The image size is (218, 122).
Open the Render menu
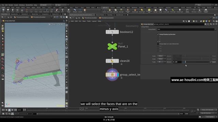tap(11, 5)
